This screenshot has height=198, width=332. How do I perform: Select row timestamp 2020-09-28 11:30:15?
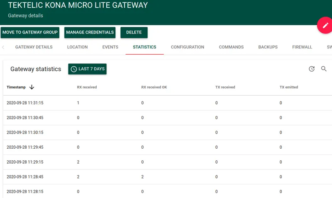tap(25, 133)
